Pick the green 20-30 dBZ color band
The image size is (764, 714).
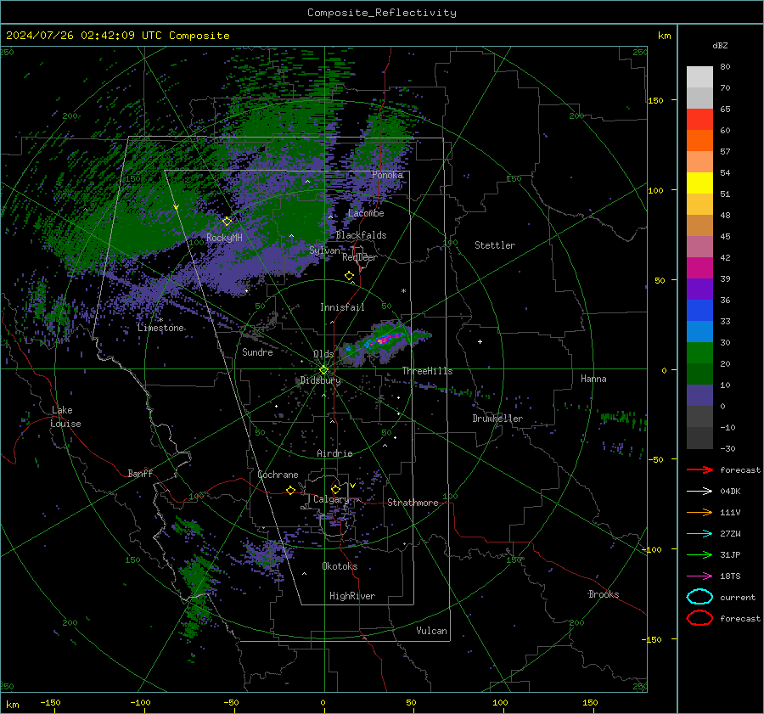[699, 353]
